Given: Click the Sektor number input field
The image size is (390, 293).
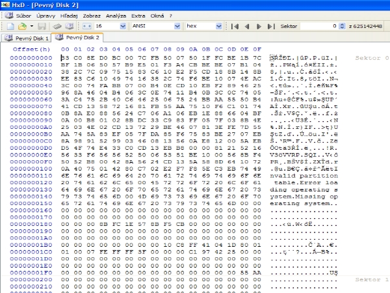Looking at the screenshot, I should coord(319,26).
